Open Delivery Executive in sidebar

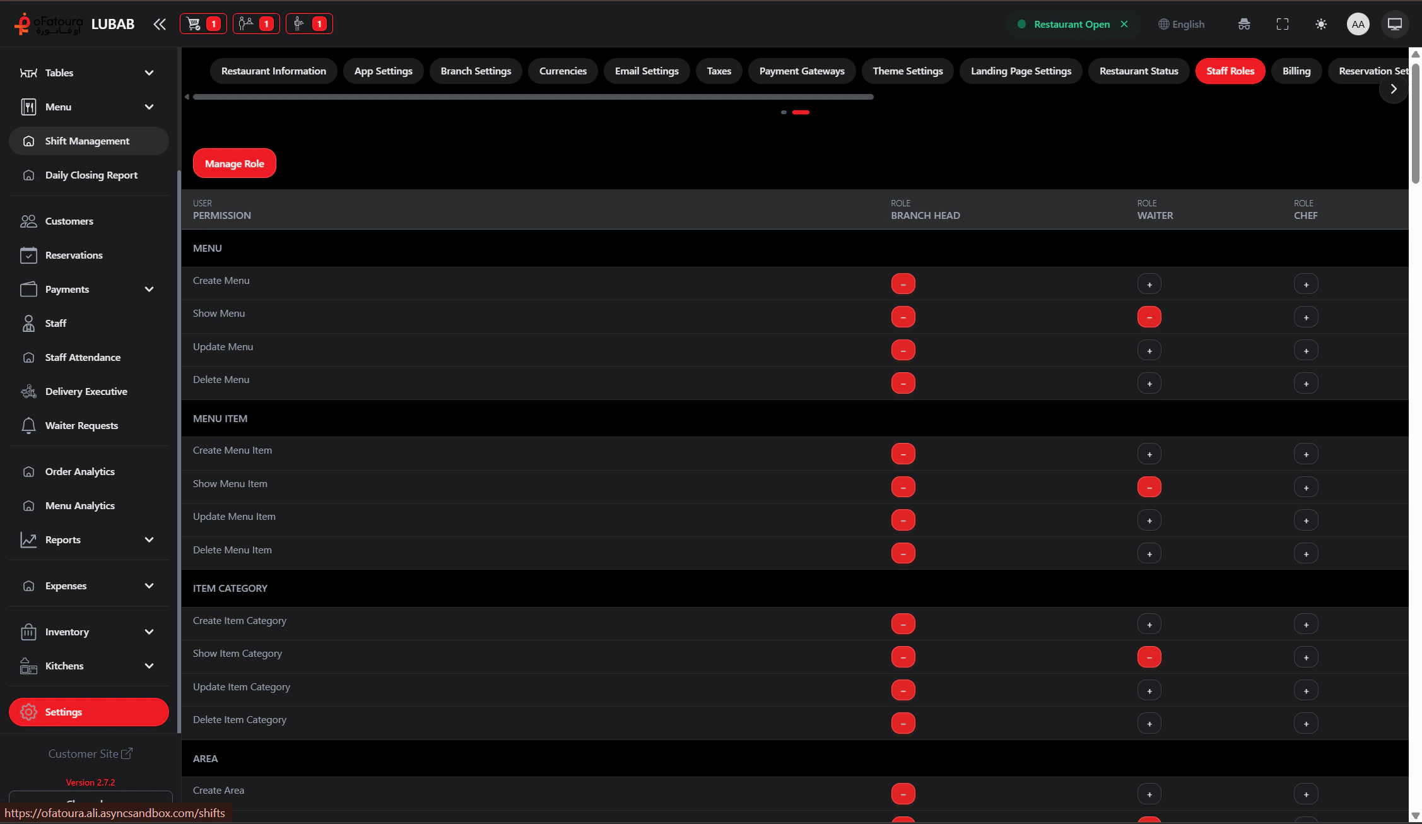click(86, 391)
